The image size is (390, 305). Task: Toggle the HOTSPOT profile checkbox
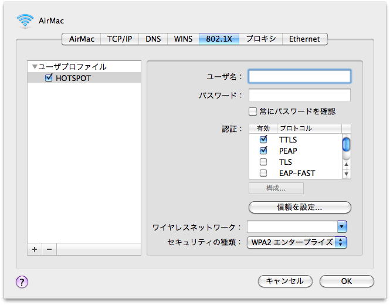49,77
